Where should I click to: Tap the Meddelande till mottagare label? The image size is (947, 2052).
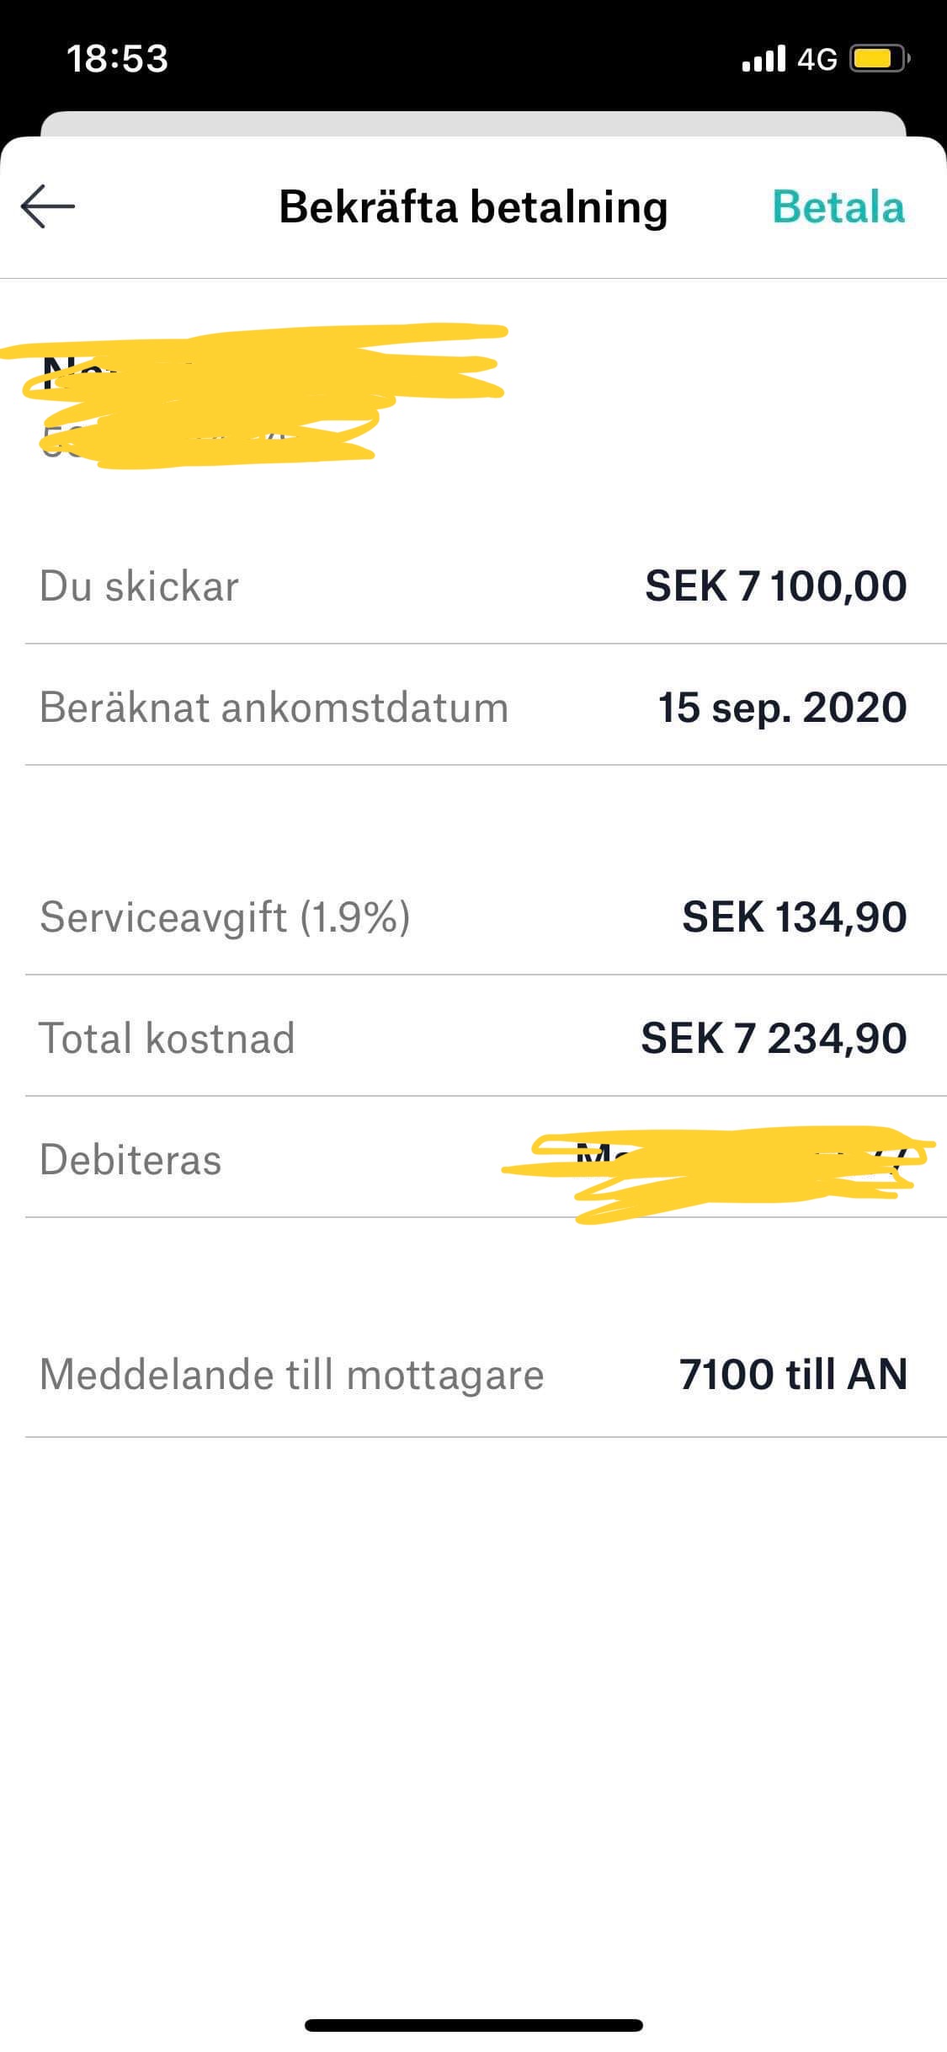pyautogui.click(x=291, y=1375)
